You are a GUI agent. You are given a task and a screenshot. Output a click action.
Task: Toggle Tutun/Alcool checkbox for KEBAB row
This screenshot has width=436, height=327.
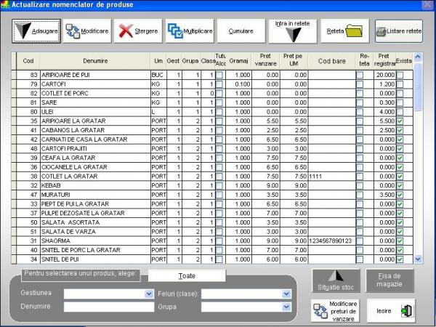point(219,184)
